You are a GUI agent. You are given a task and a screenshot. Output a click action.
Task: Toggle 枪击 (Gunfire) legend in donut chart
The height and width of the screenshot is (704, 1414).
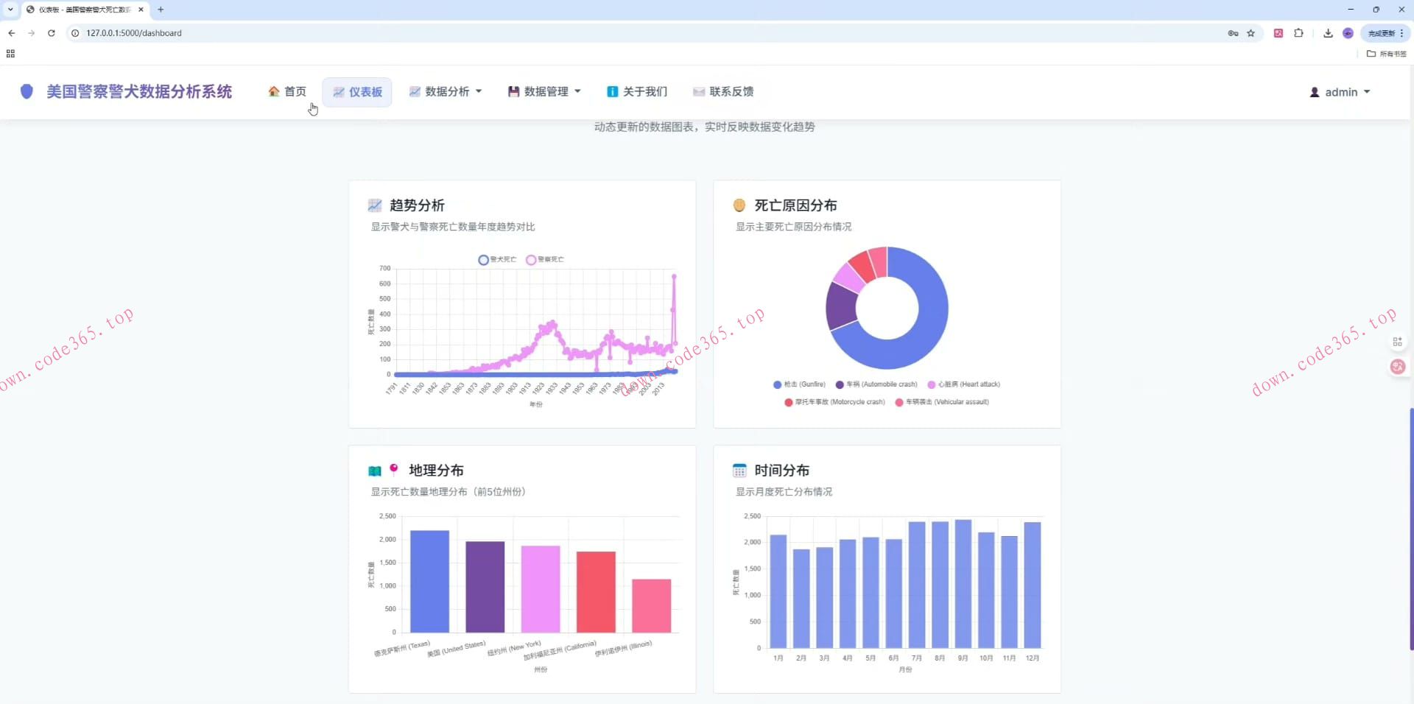pos(799,384)
